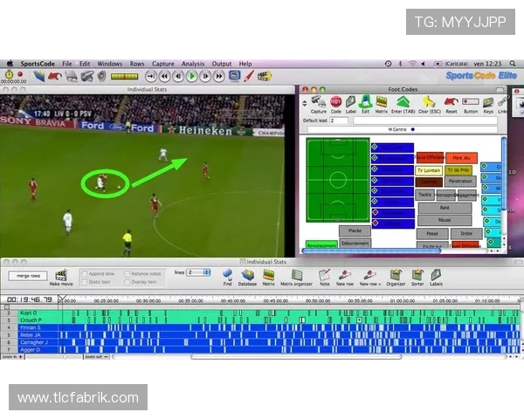Click the Labels icon in timeline toolbar
This screenshot has width=524, height=419.
coord(436,275)
